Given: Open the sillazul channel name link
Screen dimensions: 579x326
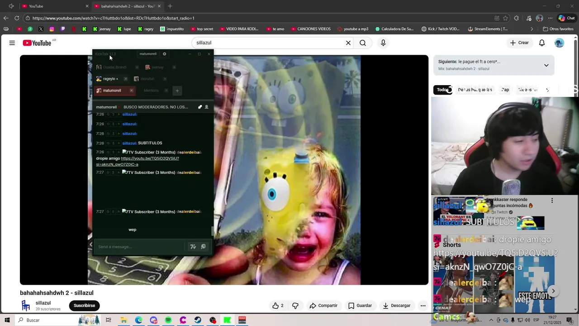Looking at the screenshot, I should (43, 303).
